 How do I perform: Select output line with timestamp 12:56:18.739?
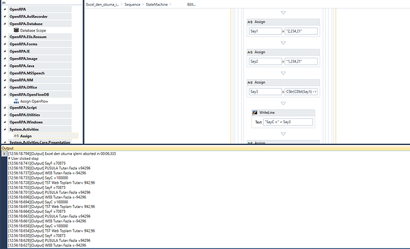pyautogui.click(x=49, y=168)
